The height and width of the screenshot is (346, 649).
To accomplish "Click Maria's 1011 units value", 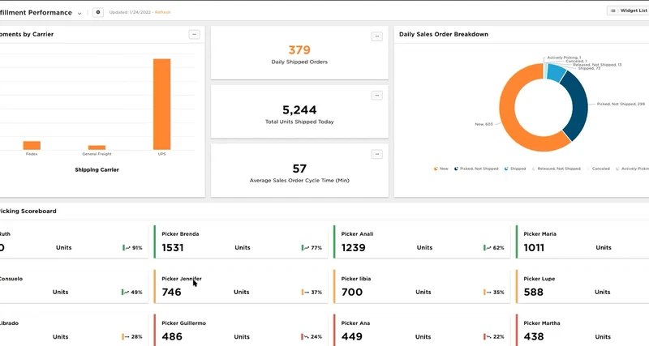I will (534, 248).
